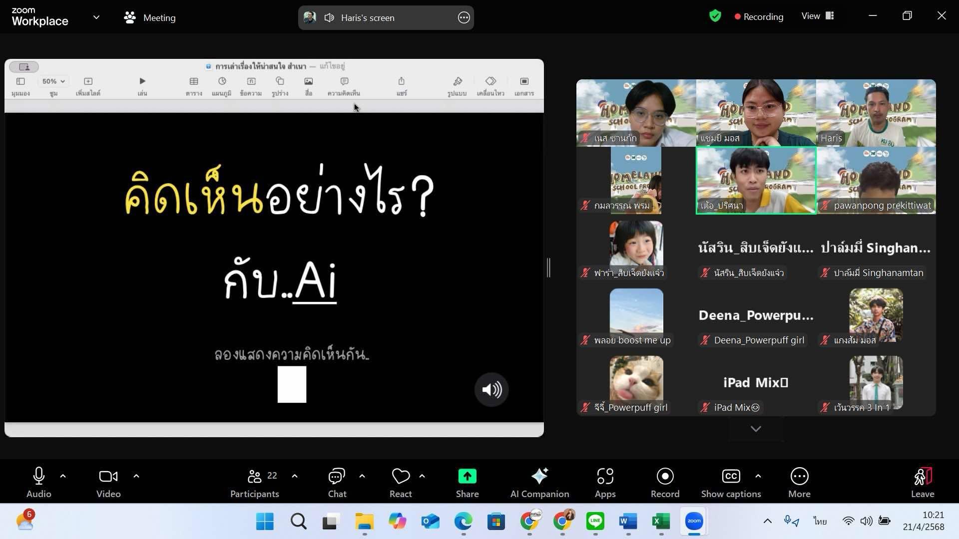Click the green Share screen icon

click(467, 477)
